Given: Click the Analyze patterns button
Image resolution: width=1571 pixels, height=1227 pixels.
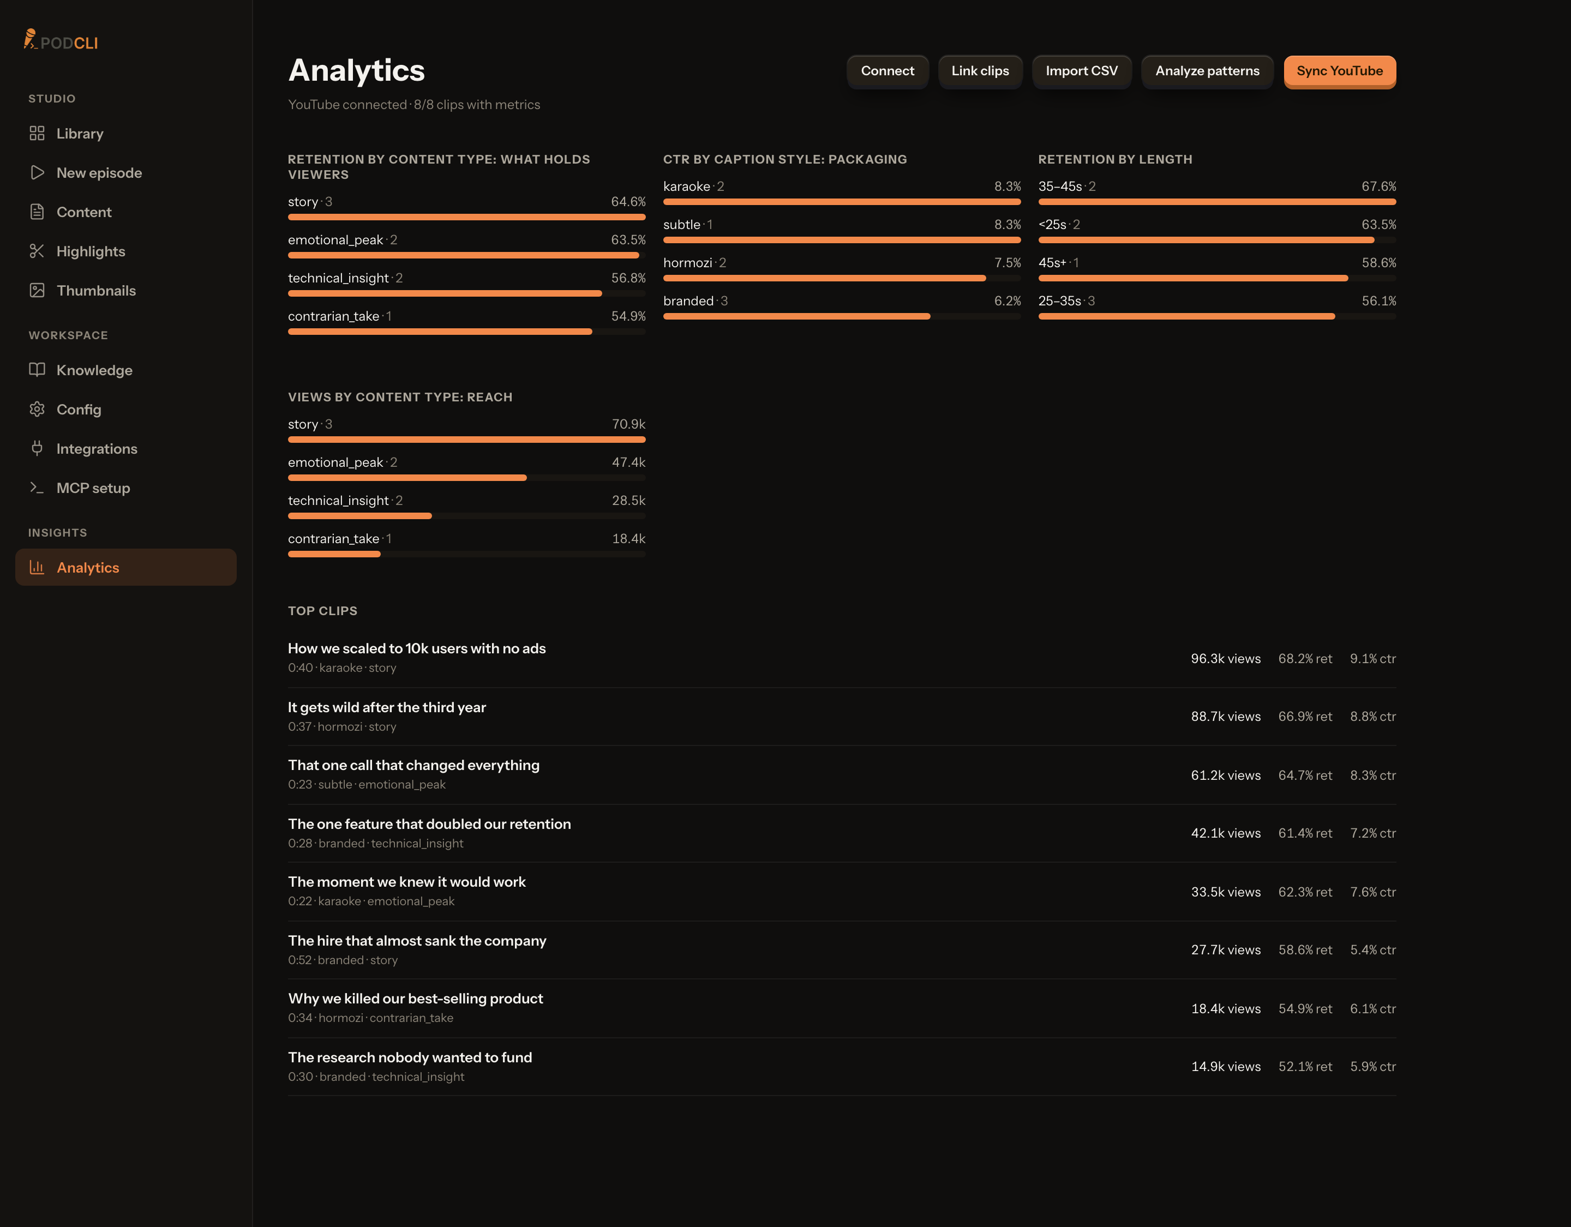Looking at the screenshot, I should 1207,71.
